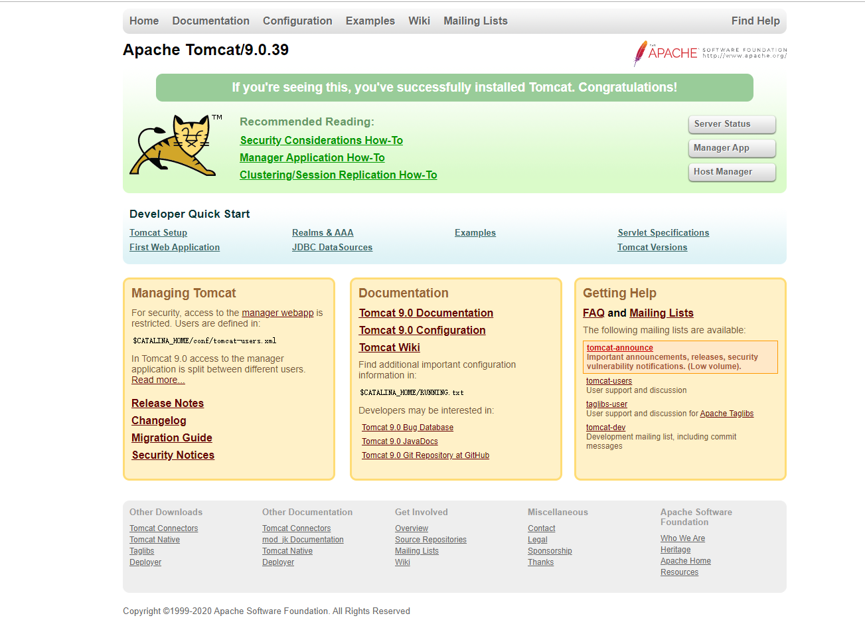Image resolution: width=865 pixels, height=628 pixels.
Task: Go to Configuration in the top nav
Action: tap(297, 21)
